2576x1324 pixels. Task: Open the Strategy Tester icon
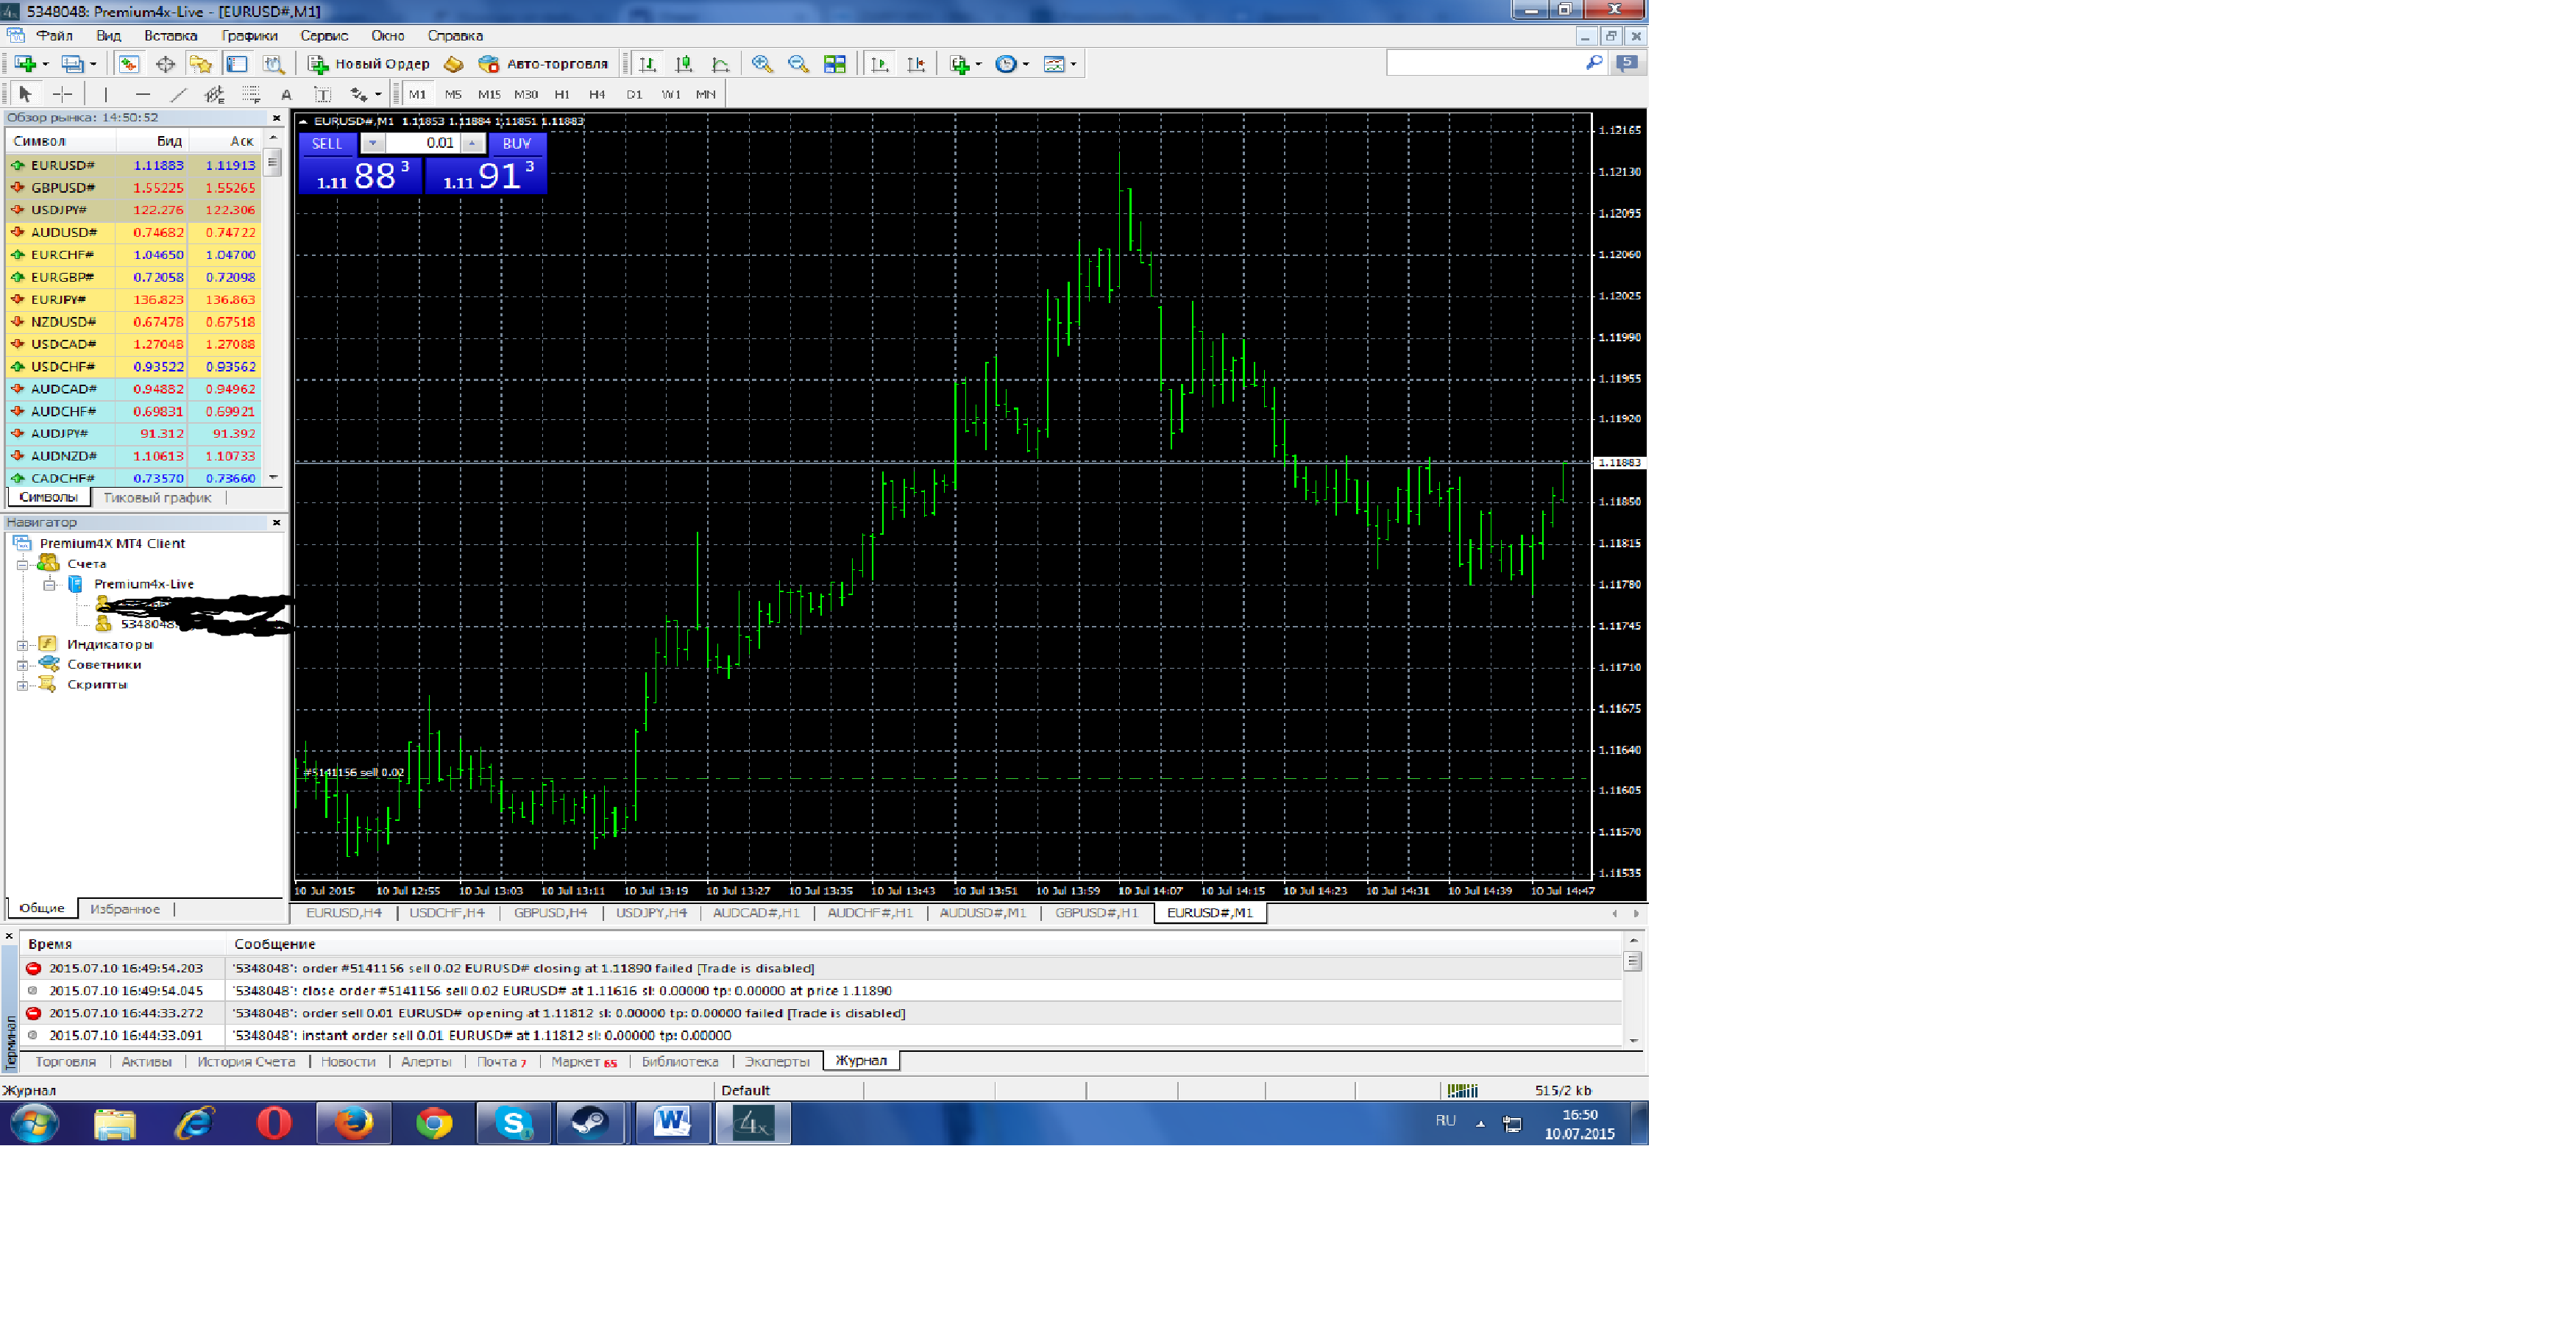[273, 64]
